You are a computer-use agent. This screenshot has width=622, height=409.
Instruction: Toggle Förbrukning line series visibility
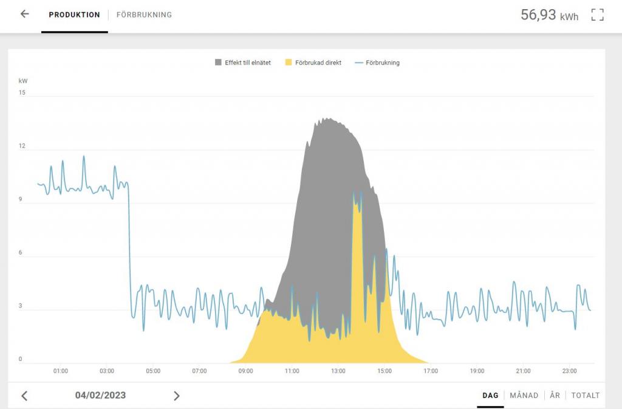[383, 63]
